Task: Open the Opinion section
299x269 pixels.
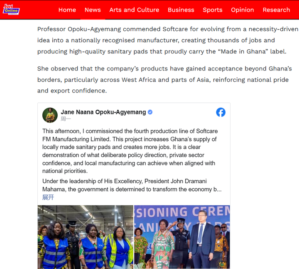Action: [x=243, y=10]
